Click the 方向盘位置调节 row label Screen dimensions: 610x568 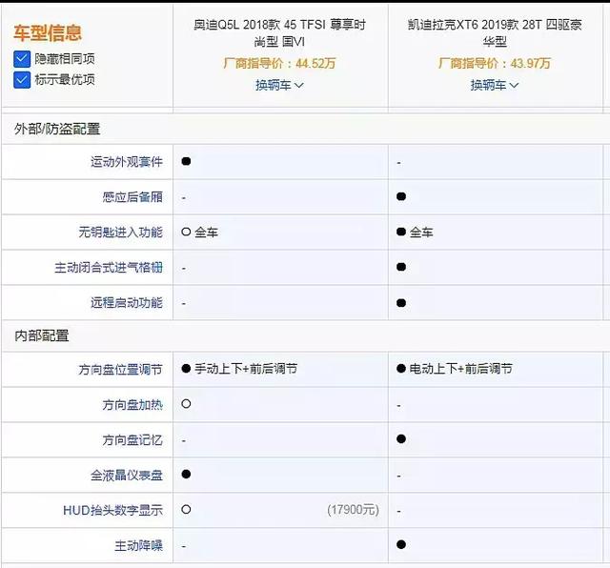pyautogui.click(x=121, y=369)
